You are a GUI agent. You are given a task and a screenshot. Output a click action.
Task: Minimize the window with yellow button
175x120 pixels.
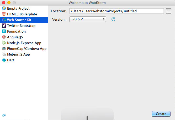pyautogui.click(x=9, y=3)
